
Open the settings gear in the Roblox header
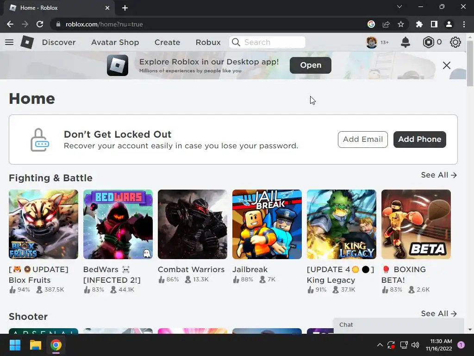point(455,42)
